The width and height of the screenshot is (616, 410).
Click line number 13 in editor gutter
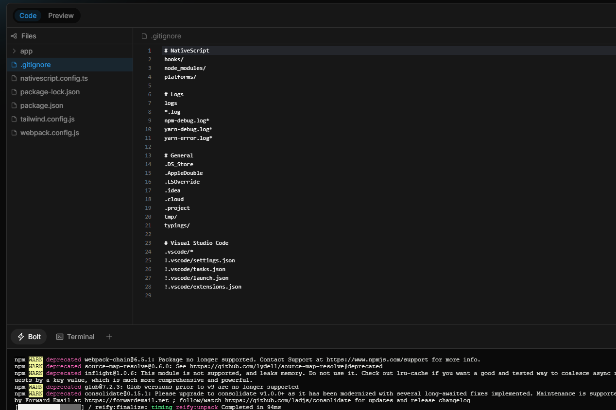point(148,155)
